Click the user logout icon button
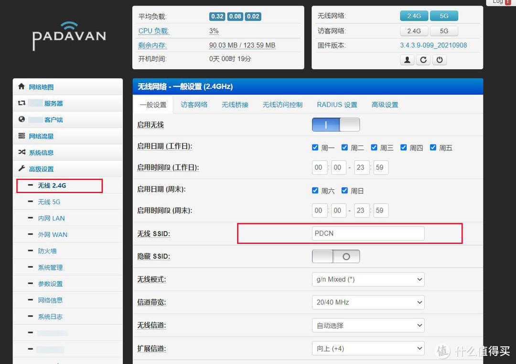The image size is (516, 364). pyautogui.click(x=407, y=60)
